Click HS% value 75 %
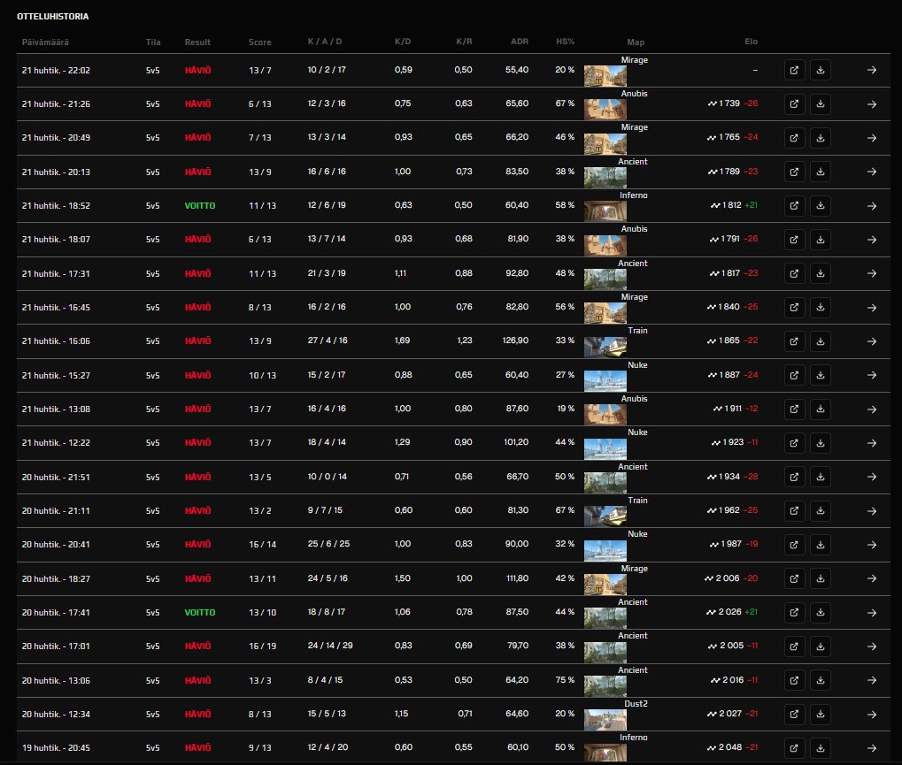The height and width of the screenshot is (765, 902). tap(565, 680)
